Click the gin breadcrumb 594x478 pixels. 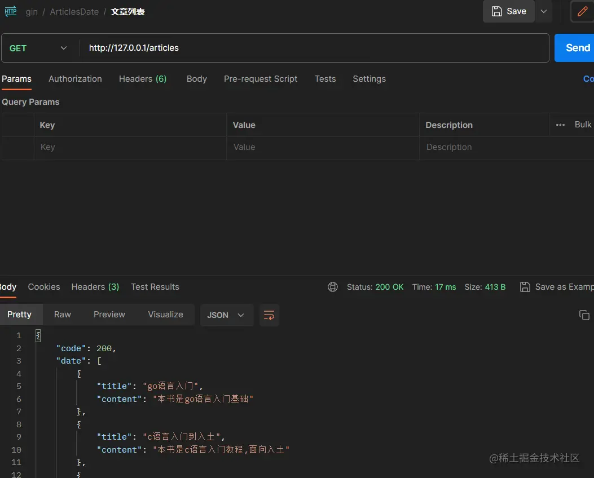click(32, 12)
